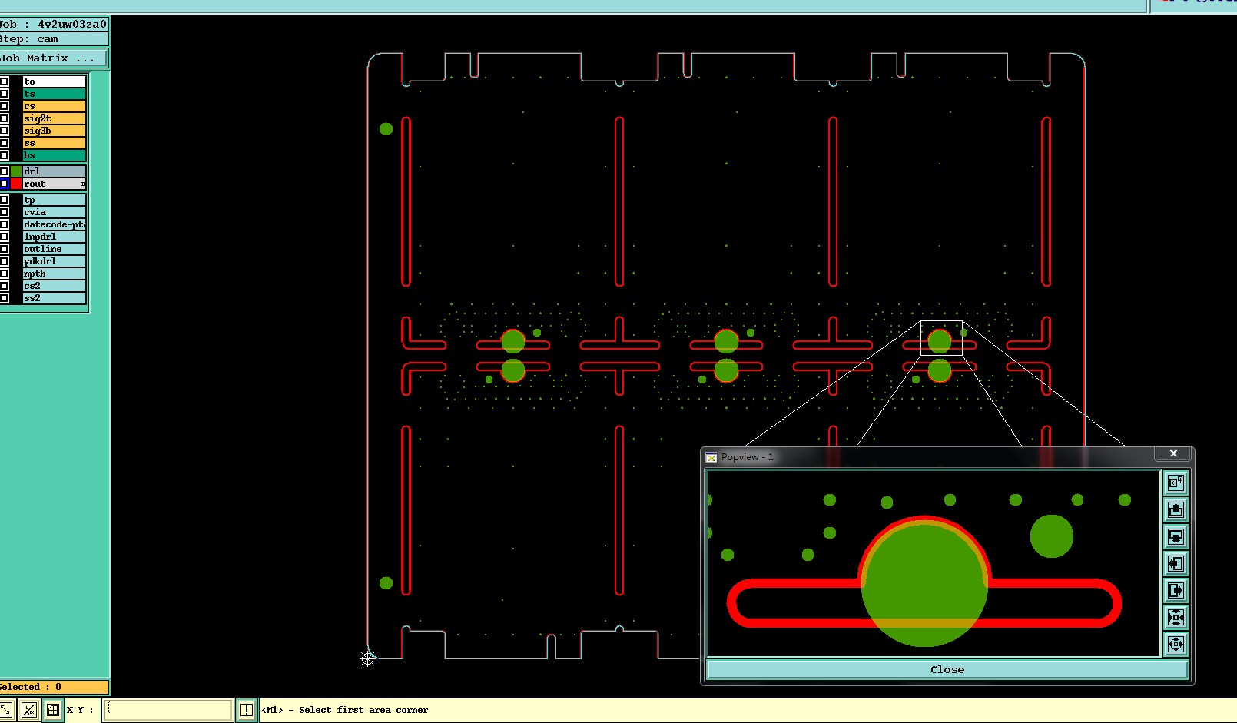Select the datecode layer entry

[54, 224]
